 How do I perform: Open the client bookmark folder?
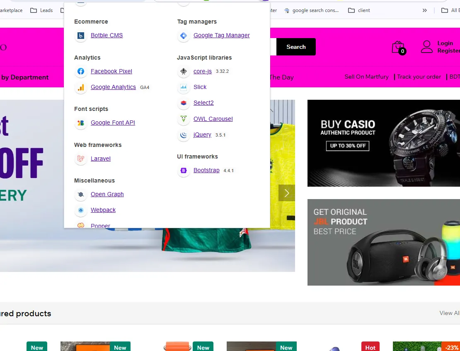359,10
